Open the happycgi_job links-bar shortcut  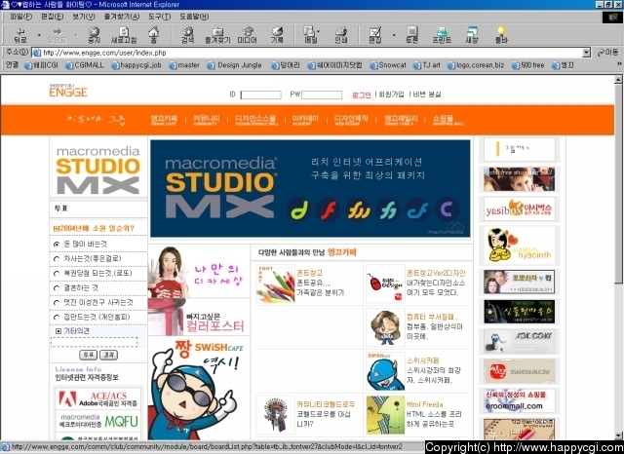tap(136, 65)
